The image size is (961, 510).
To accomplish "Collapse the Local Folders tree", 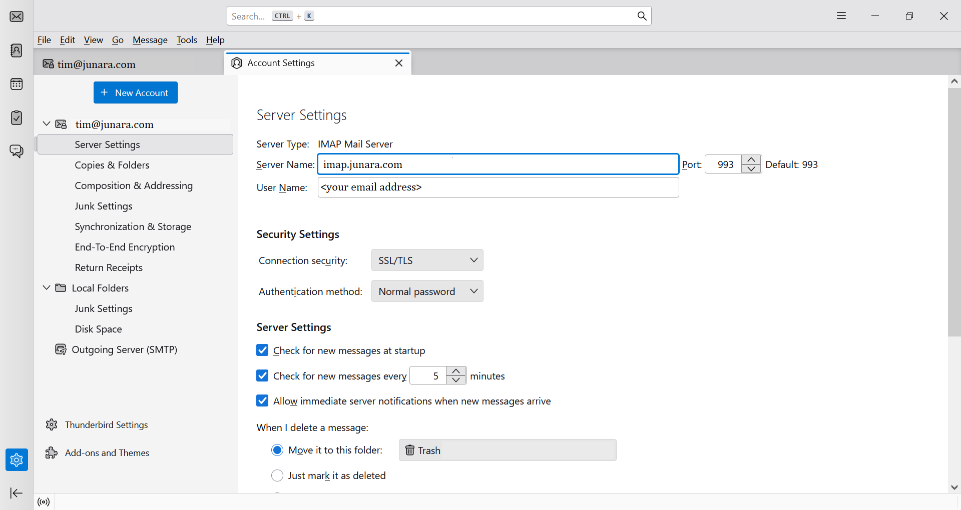I will [47, 287].
